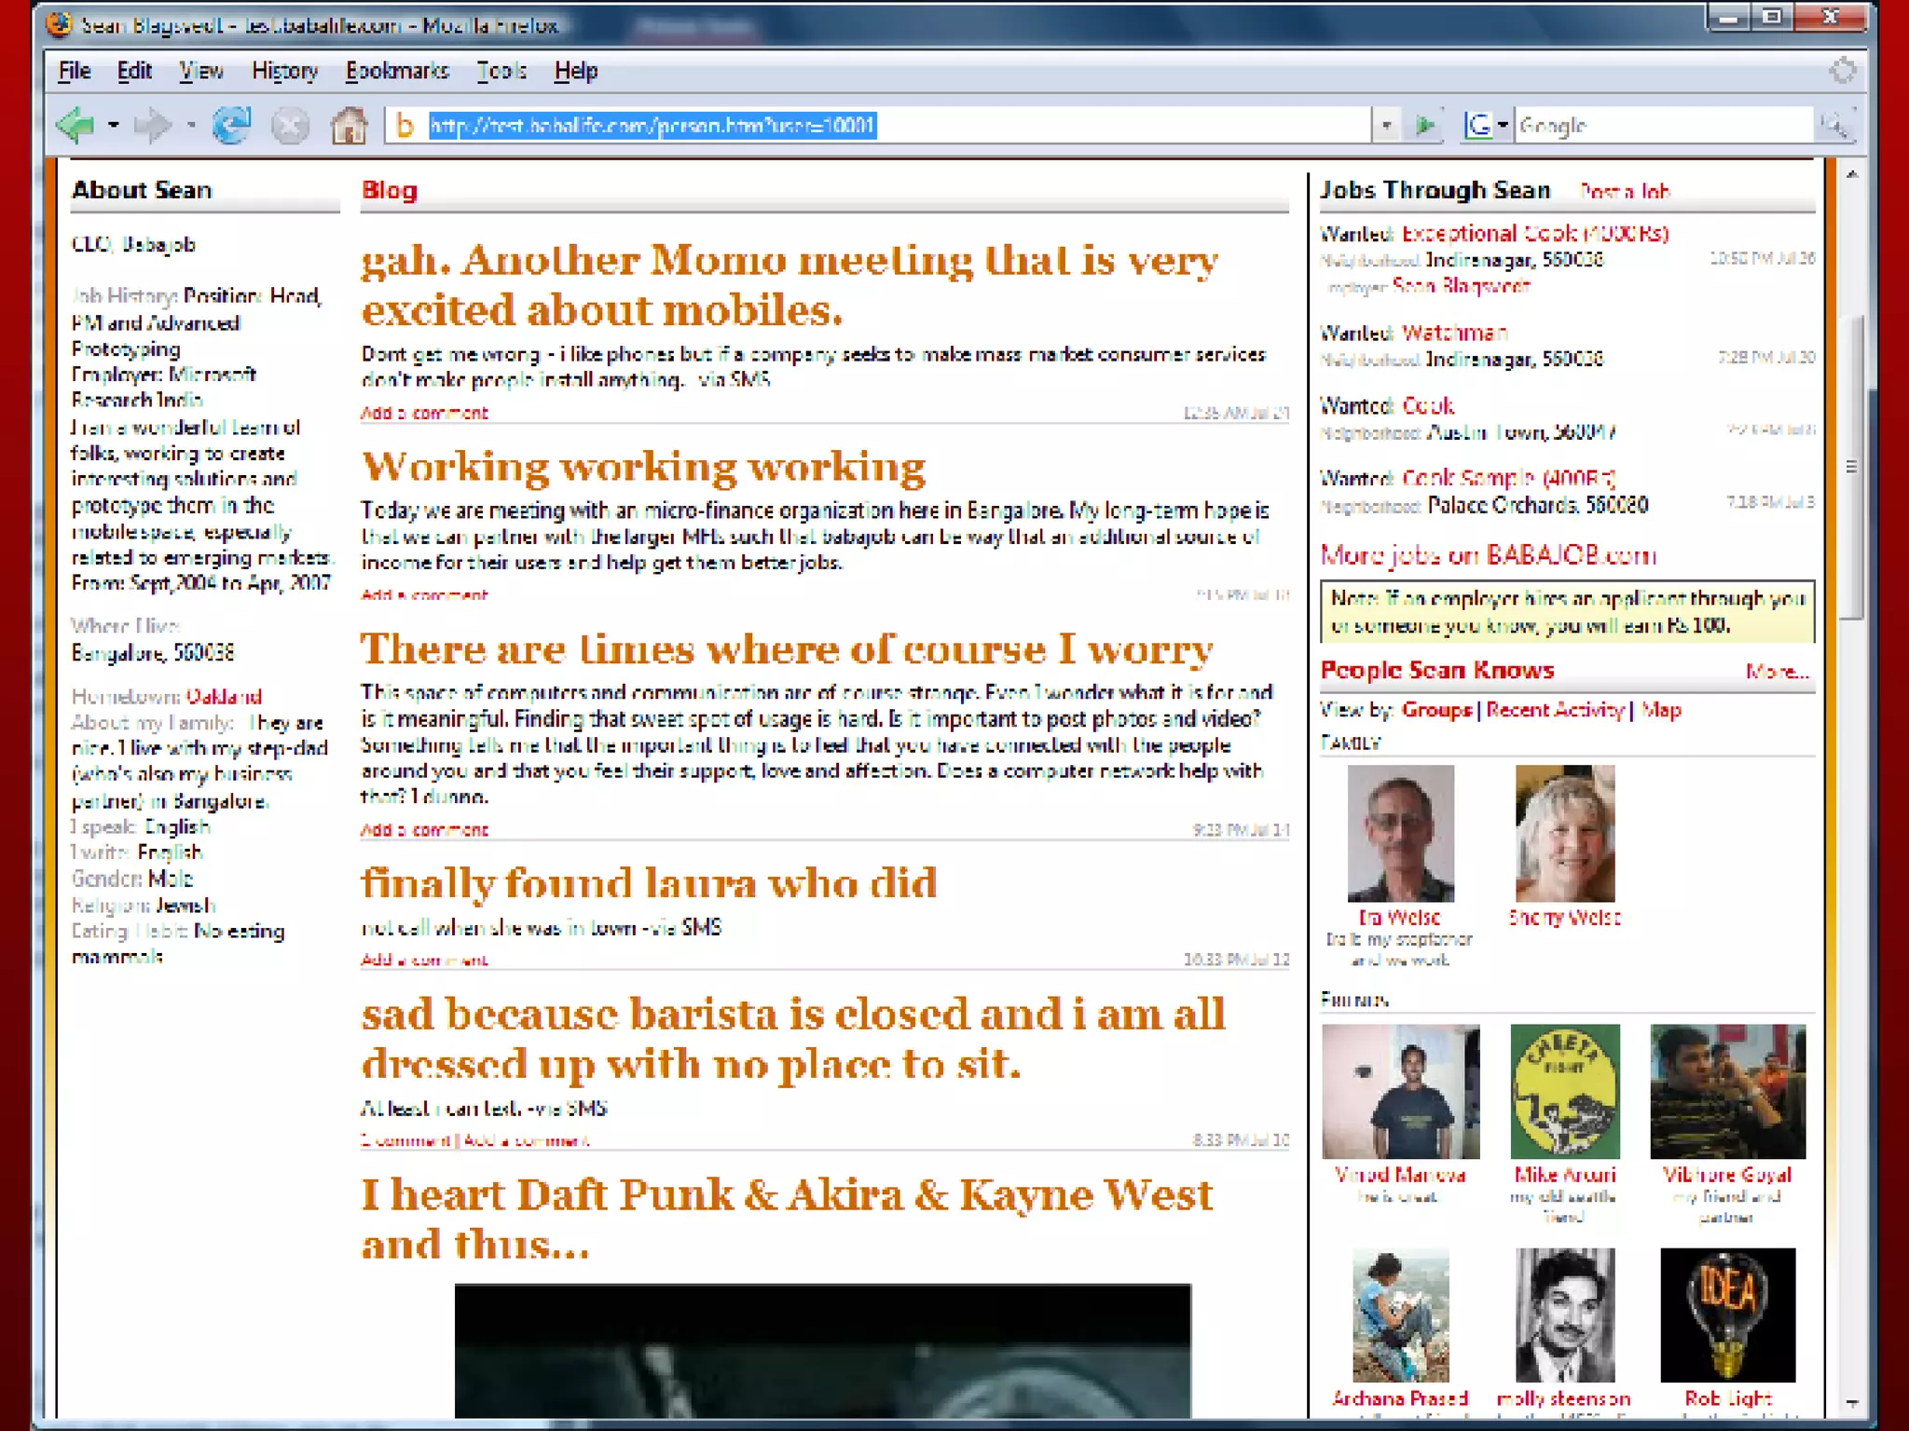Viewport: 1909px width, 1431px height.
Task: Click the Google search magnifier icon
Action: pos(1834,125)
